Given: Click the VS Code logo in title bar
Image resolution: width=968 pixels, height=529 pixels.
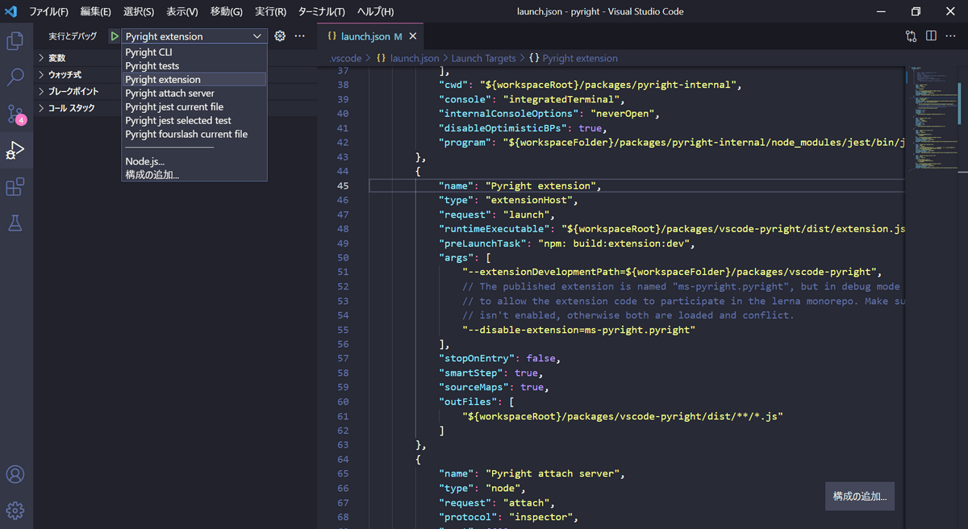Looking at the screenshot, I should click(x=11, y=11).
